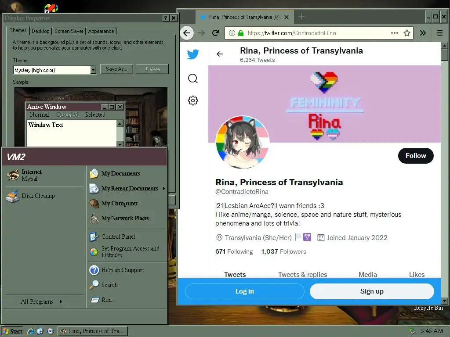This screenshot has height=337, width=450.
Task: Launch Internet Explorer from quick launch
Action: [x=30, y=331]
